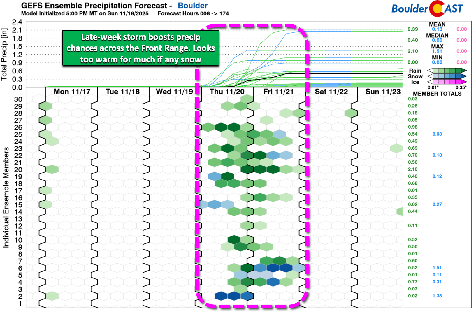Click the right arrow on the Ice legend scale
Image resolution: width=476 pixels, height=312 pixels.
click(x=464, y=82)
